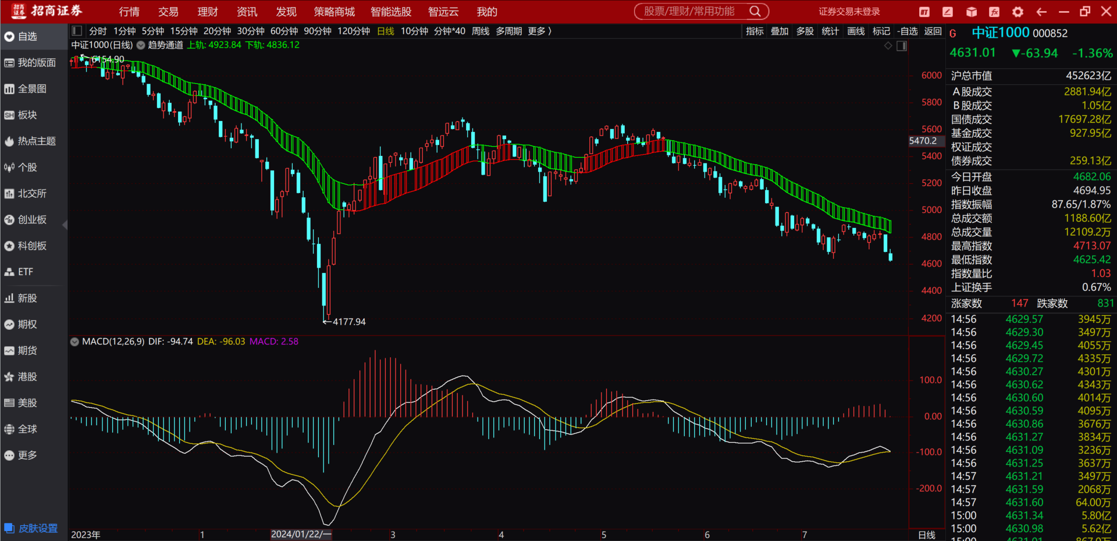Image resolution: width=1117 pixels, height=541 pixels.
Task: Switch to 30分钟 chart period
Action: coord(251,31)
